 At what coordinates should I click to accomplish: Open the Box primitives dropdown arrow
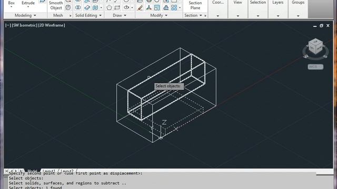pyautogui.click(x=12, y=7)
